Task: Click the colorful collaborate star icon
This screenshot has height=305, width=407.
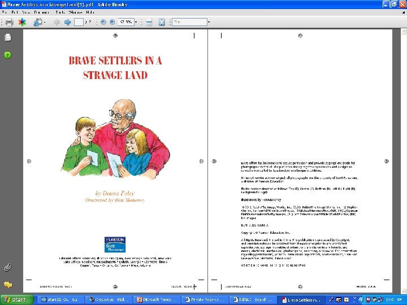Action: click(x=22, y=22)
